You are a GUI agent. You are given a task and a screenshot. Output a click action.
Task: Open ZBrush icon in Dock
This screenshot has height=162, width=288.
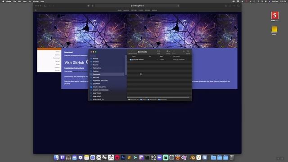(x=111, y=157)
